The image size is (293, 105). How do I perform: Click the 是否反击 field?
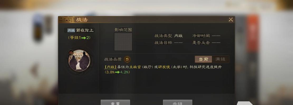[206, 43]
